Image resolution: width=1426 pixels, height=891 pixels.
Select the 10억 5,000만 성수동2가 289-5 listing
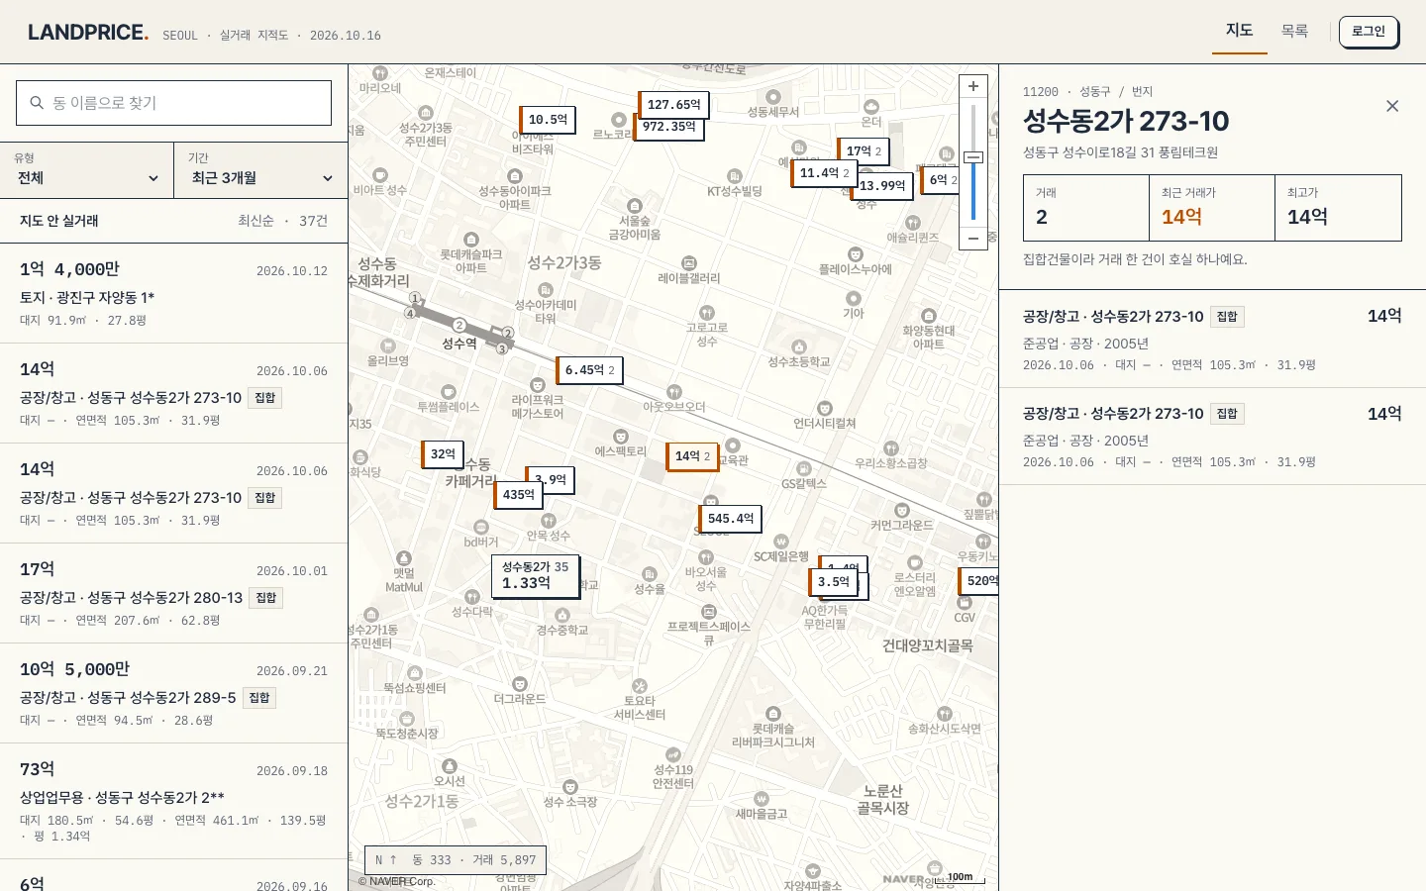[x=173, y=694]
